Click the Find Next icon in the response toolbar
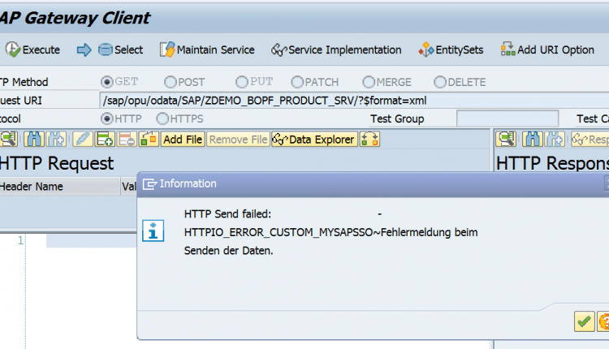Viewport: 609px width, 349px height. tap(555, 139)
